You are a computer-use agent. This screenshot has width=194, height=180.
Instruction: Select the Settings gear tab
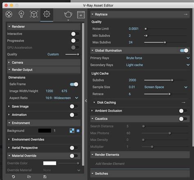click(47, 14)
